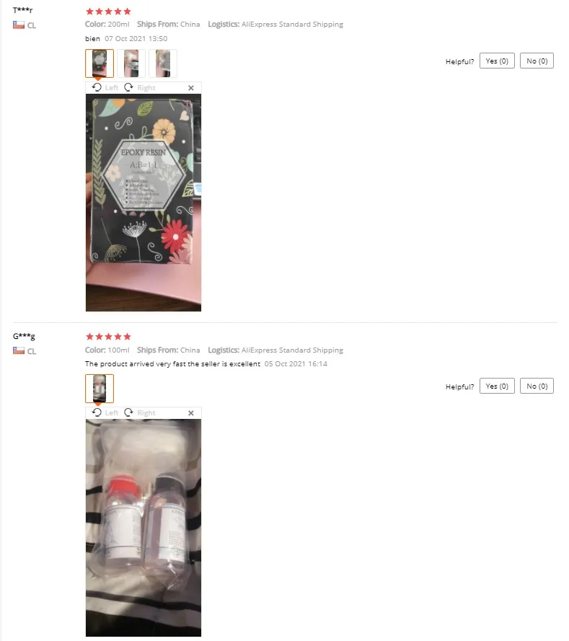The image size is (569, 641).
Task: Open second thumbnail in T***r's review
Action: 131,63
